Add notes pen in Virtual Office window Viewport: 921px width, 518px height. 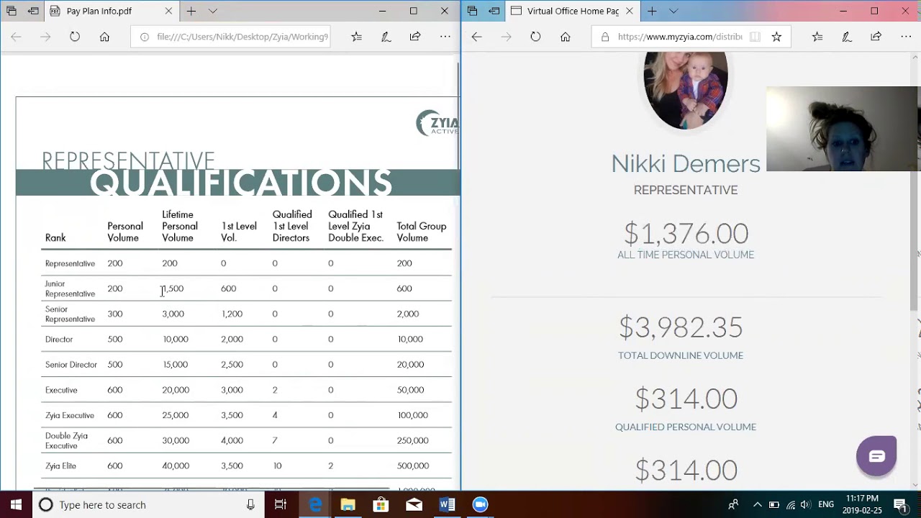tap(846, 37)
